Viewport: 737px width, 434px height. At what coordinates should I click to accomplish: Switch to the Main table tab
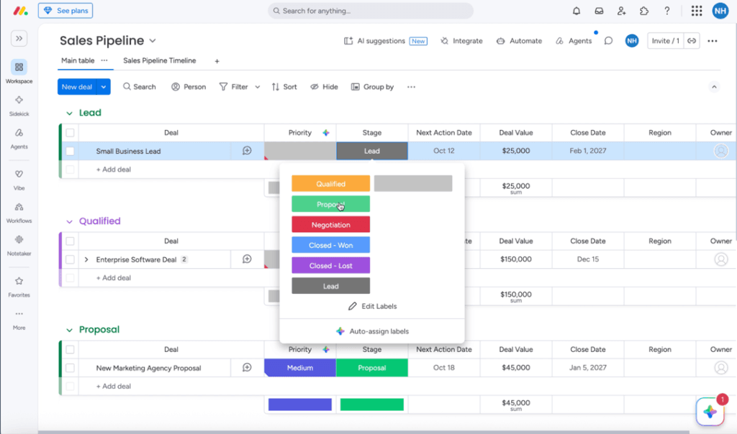(78, 60)
